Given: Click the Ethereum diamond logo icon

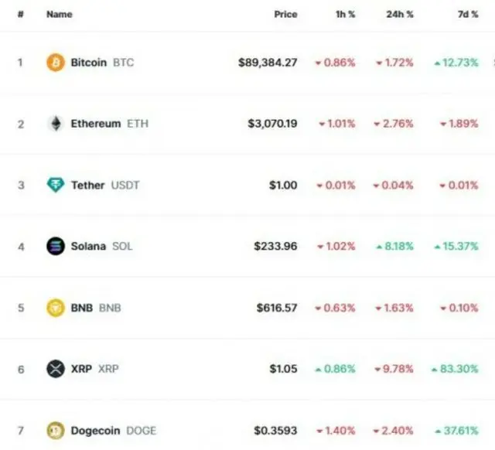Looking at the screenshot, I should 56,124.
